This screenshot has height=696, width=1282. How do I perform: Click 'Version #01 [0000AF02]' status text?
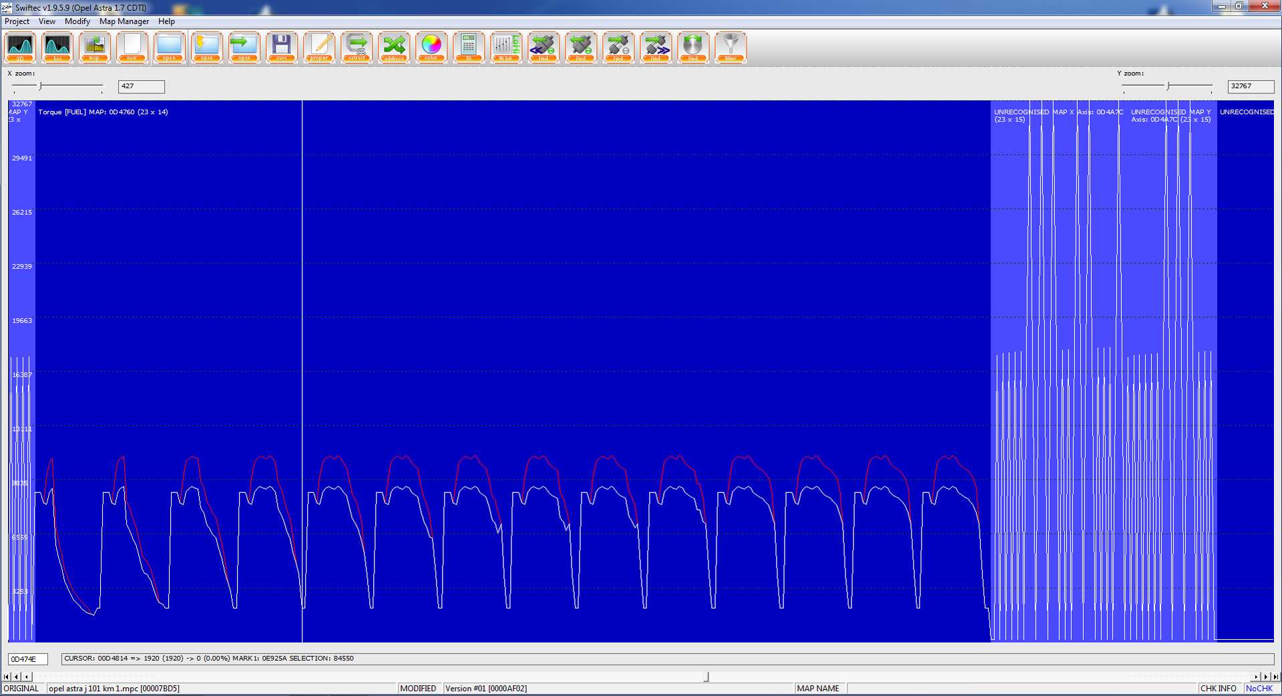pyautogui.click(x=486, y=689)
